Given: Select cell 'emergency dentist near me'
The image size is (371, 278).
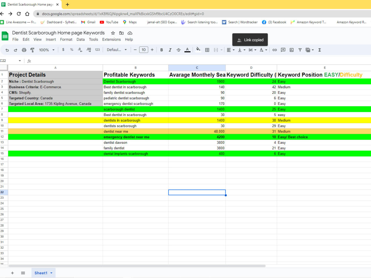Looking at the screenshot, I should [135, 137].
